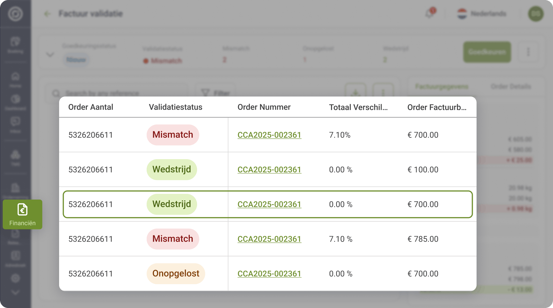This screenshot has height=308, width=553.
Task: Click the green user avatar icon
Action: click(536, 14)
